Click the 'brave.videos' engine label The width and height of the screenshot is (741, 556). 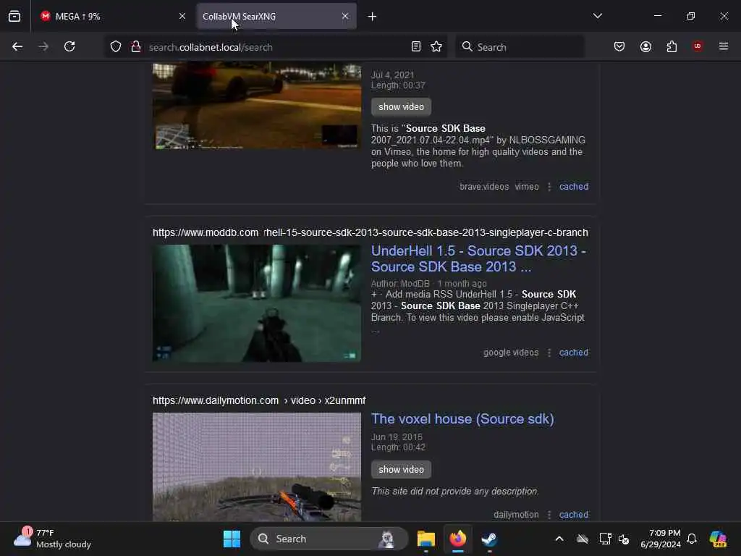click(x=484, y=186)
